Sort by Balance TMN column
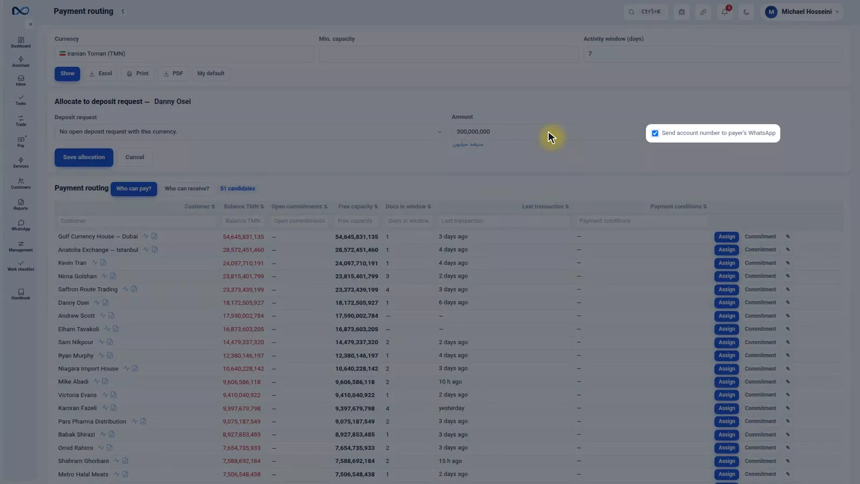Screen dimensions: 860x484 pos(243,207)
